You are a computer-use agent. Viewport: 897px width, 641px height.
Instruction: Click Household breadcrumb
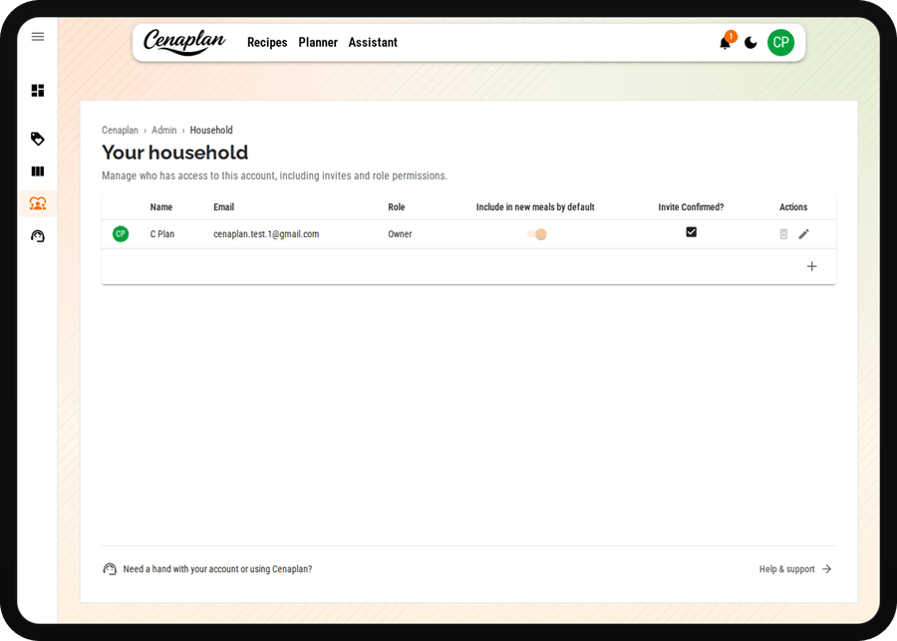coord(211,130)
